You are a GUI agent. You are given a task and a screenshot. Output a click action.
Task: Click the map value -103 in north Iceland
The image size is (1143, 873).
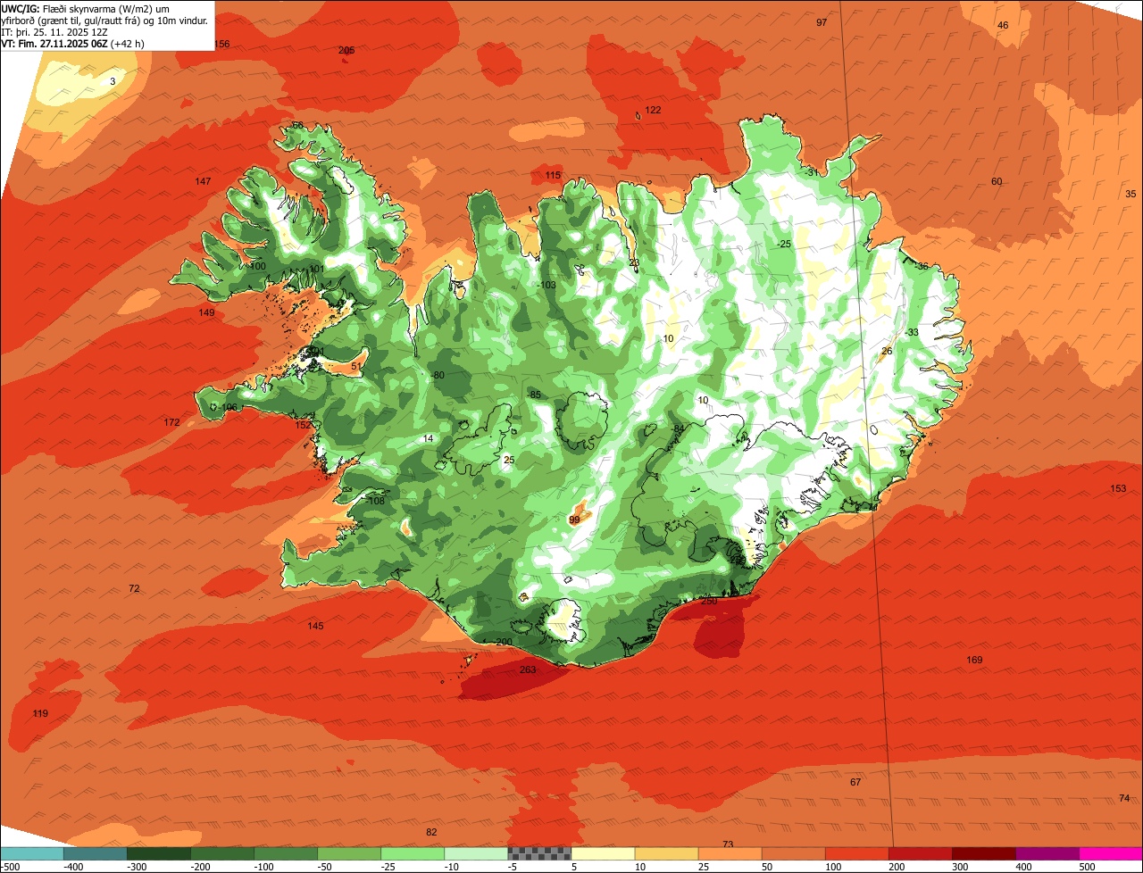pos(547,285)
